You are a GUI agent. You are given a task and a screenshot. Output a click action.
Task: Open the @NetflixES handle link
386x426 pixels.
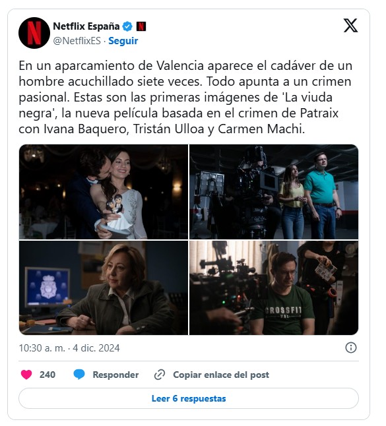tap(77, 41)
